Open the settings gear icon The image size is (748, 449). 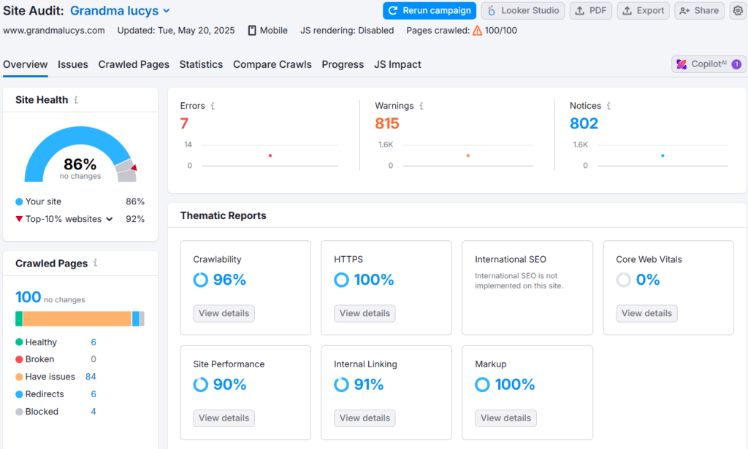738,10
